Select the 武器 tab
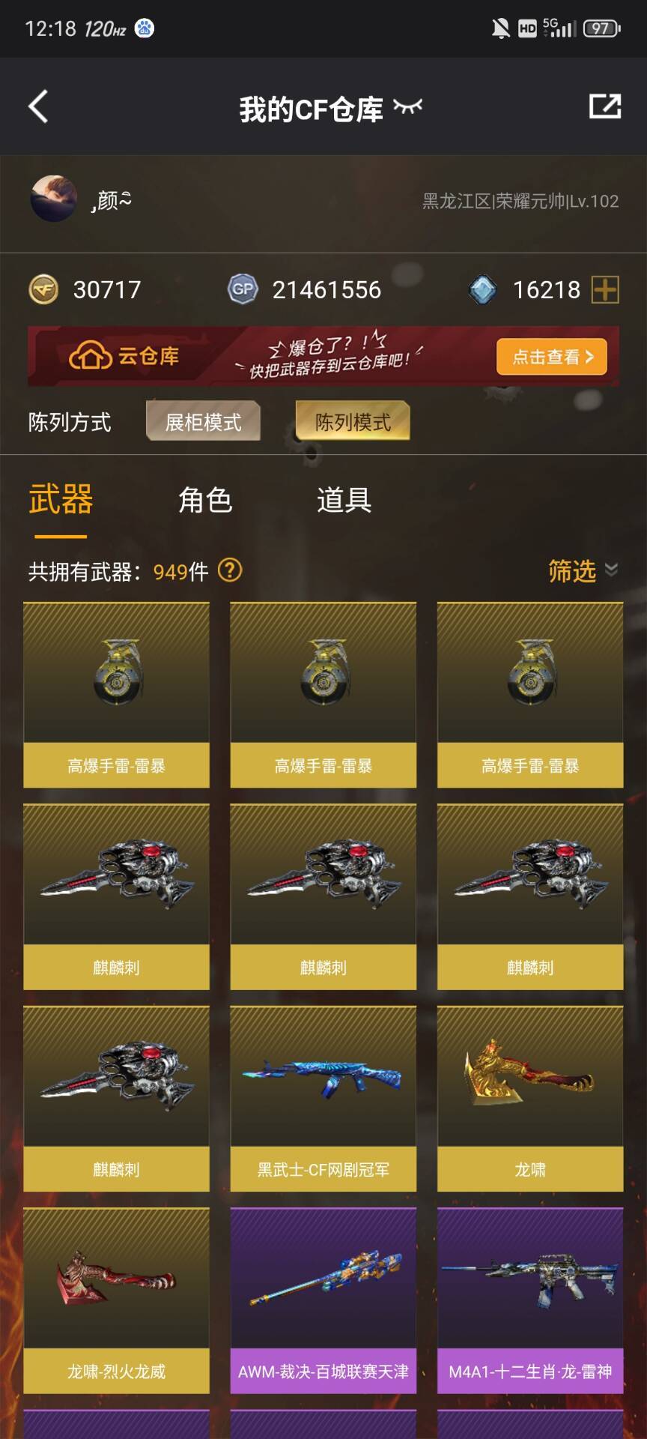The width and height of the screenshot is (647, 1439). point(61,500)
